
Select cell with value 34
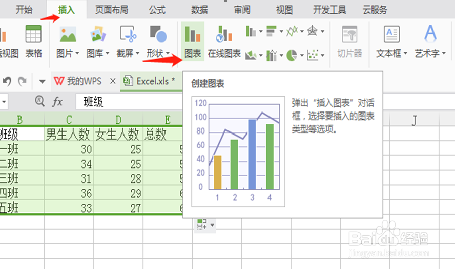click(x=69, y=164)
